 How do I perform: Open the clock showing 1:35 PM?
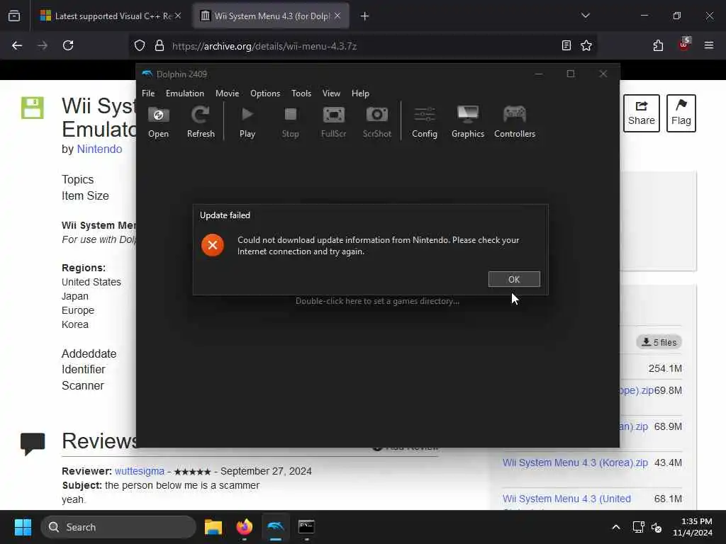tap(693, 527)
